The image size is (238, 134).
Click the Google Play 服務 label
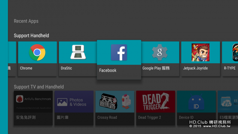click(x=156, y=68)
